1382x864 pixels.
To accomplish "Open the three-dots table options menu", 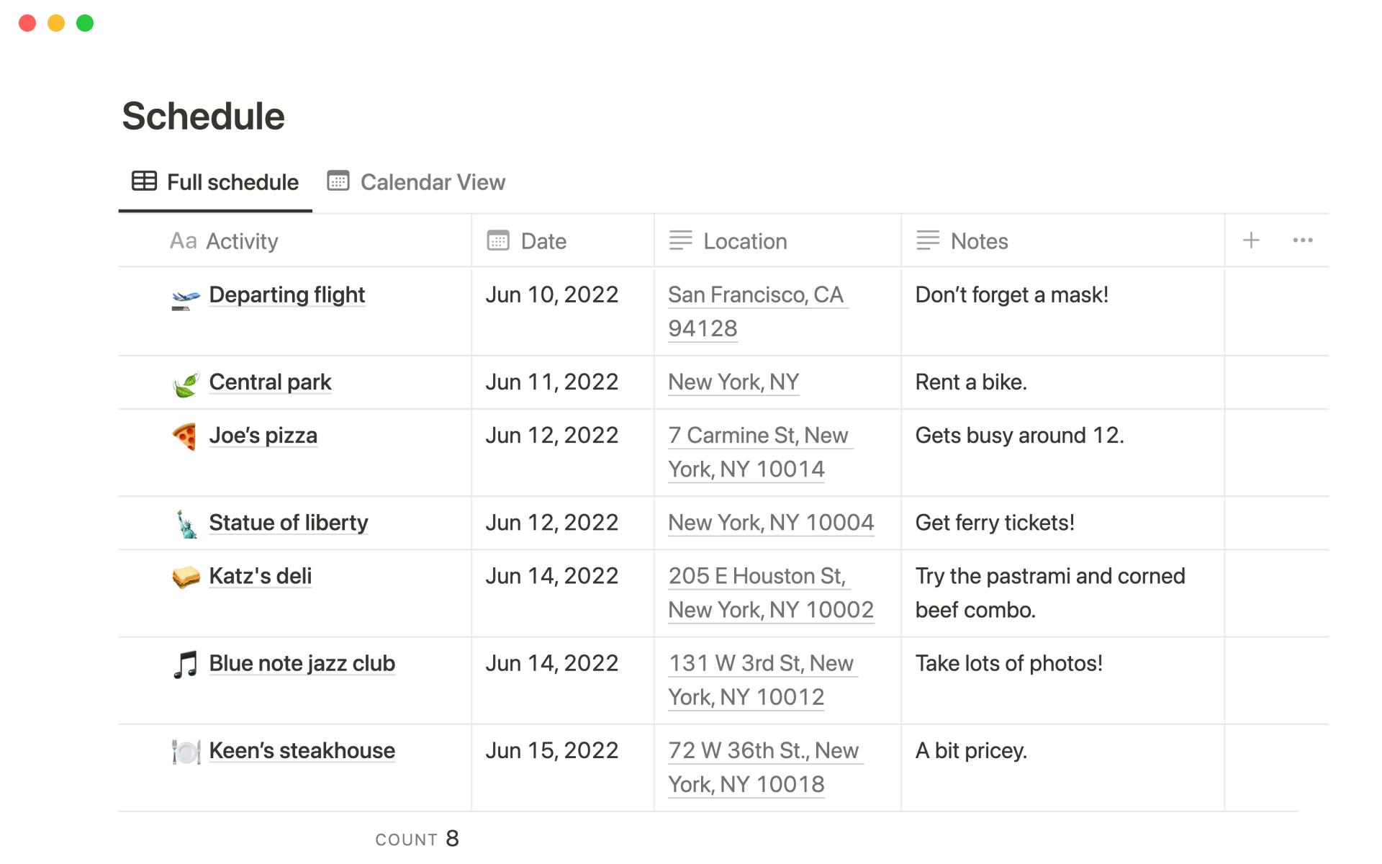I will pos(1303,240).
